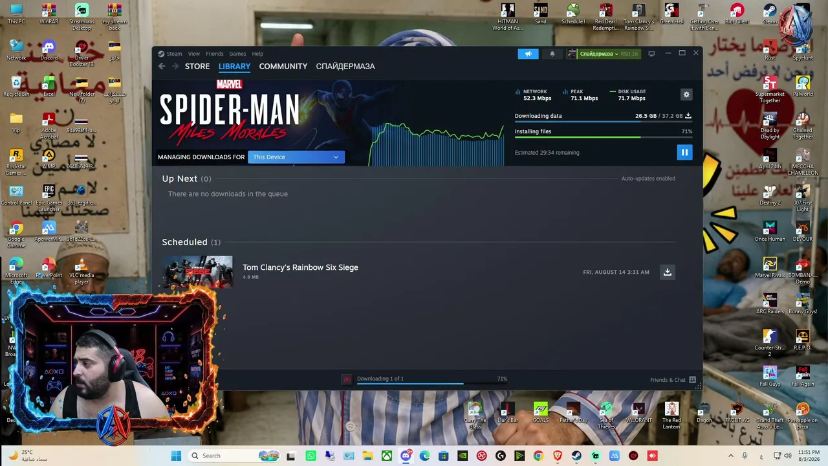Open WhatsApp from the taskbar

pyautogui.click(x=310, y=456)
